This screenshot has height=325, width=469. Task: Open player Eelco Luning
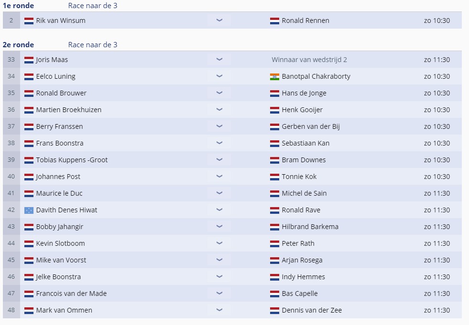[x=55, y=76]
